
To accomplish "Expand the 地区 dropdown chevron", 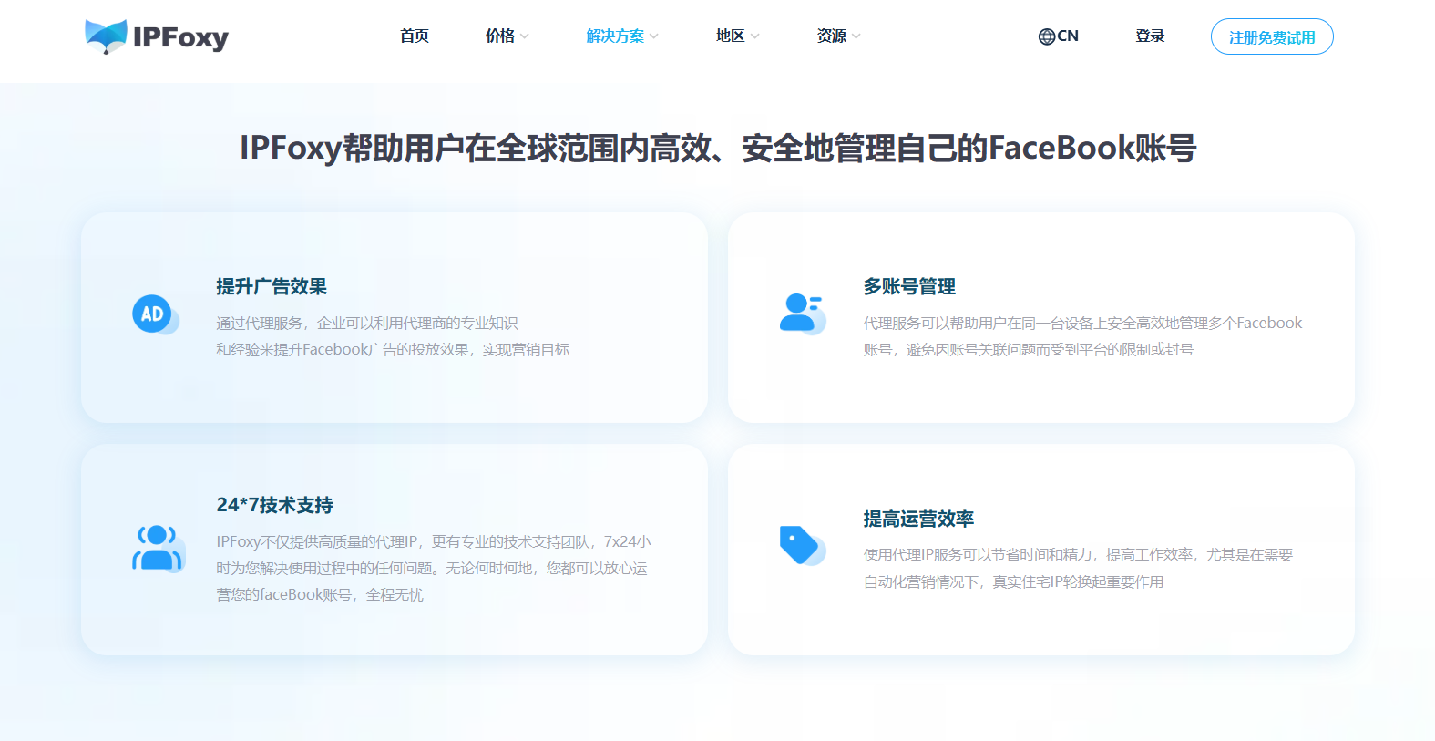I will coord(754,36).
